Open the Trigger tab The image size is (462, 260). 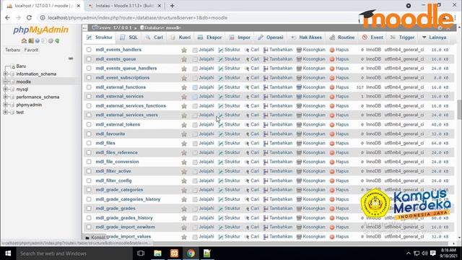[402, 38]
